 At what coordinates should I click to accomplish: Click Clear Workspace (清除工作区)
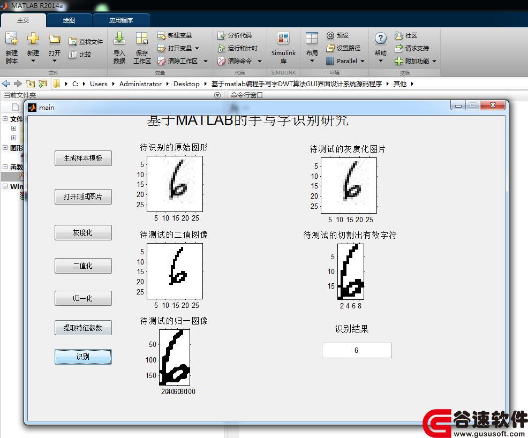177,61
